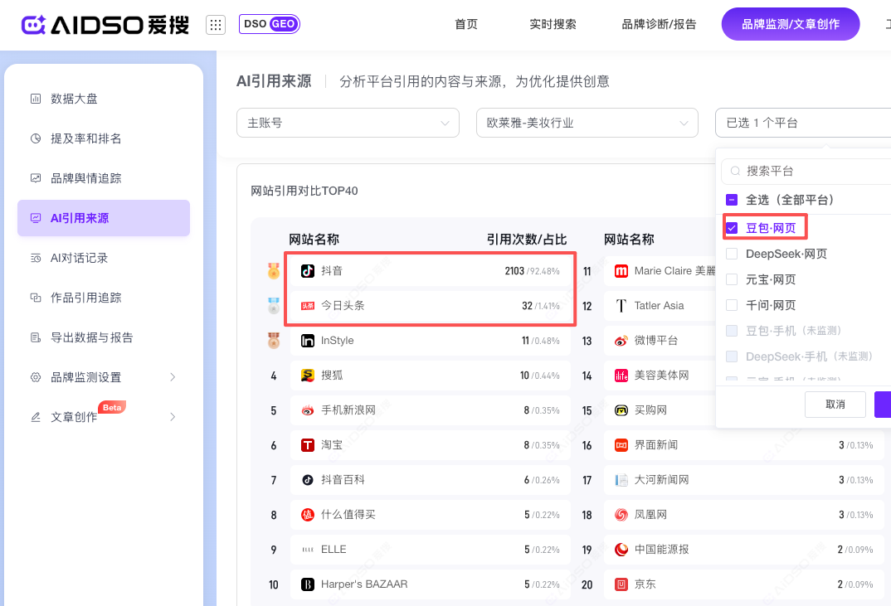891x606 pixels.
Task: Click the 抖音 site logo icon
Action: pos(308,271)
